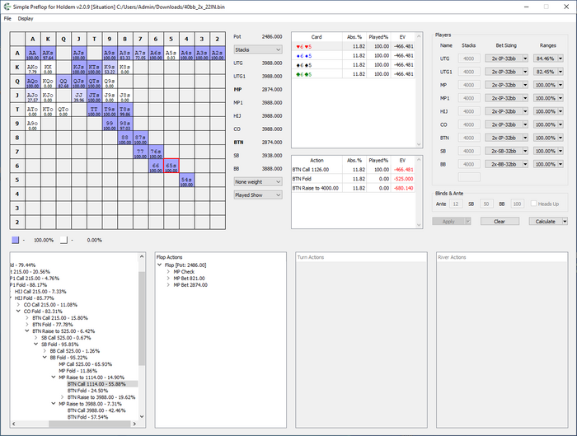Select the 6 of hearts 5 of hearts row
The image size is (577, 436).
[354, 46]
